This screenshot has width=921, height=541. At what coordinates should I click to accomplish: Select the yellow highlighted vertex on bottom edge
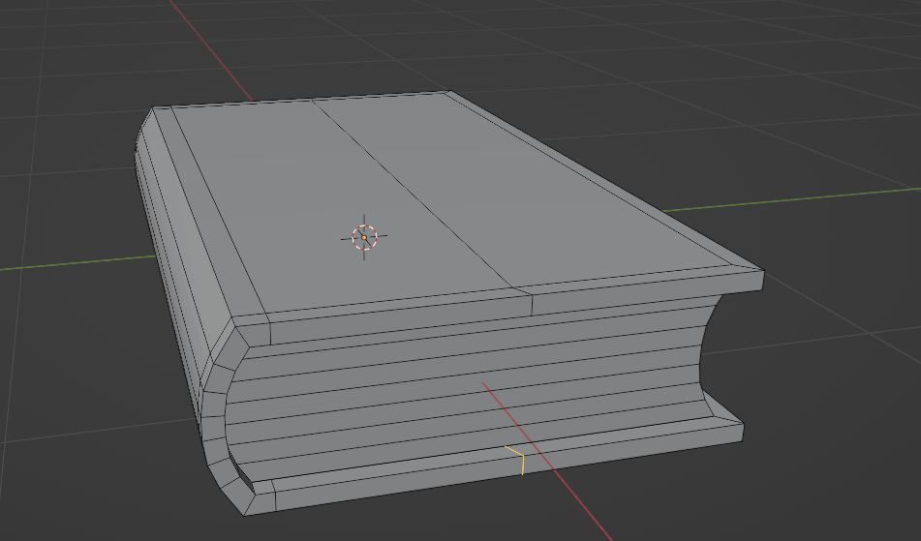click(521, 456)
